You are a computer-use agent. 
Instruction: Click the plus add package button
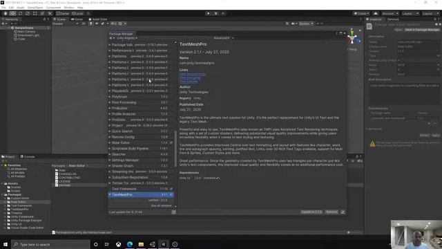tap(112, 38)
